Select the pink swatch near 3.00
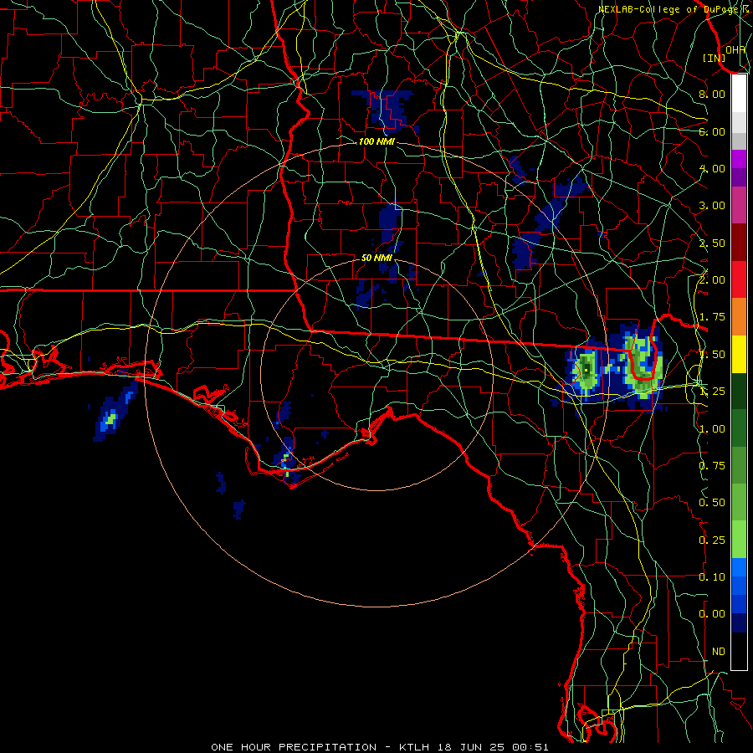 pyautogui.click(x=739, y=206)
